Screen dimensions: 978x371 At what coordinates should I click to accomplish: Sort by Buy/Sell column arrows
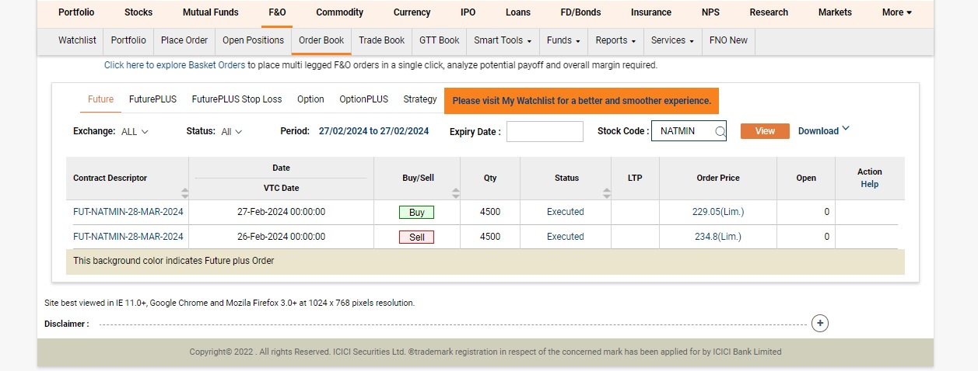tap(456, 192)
